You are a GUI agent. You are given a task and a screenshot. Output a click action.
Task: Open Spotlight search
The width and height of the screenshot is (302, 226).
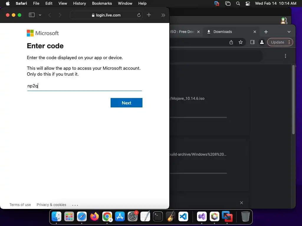click(238, 4)
